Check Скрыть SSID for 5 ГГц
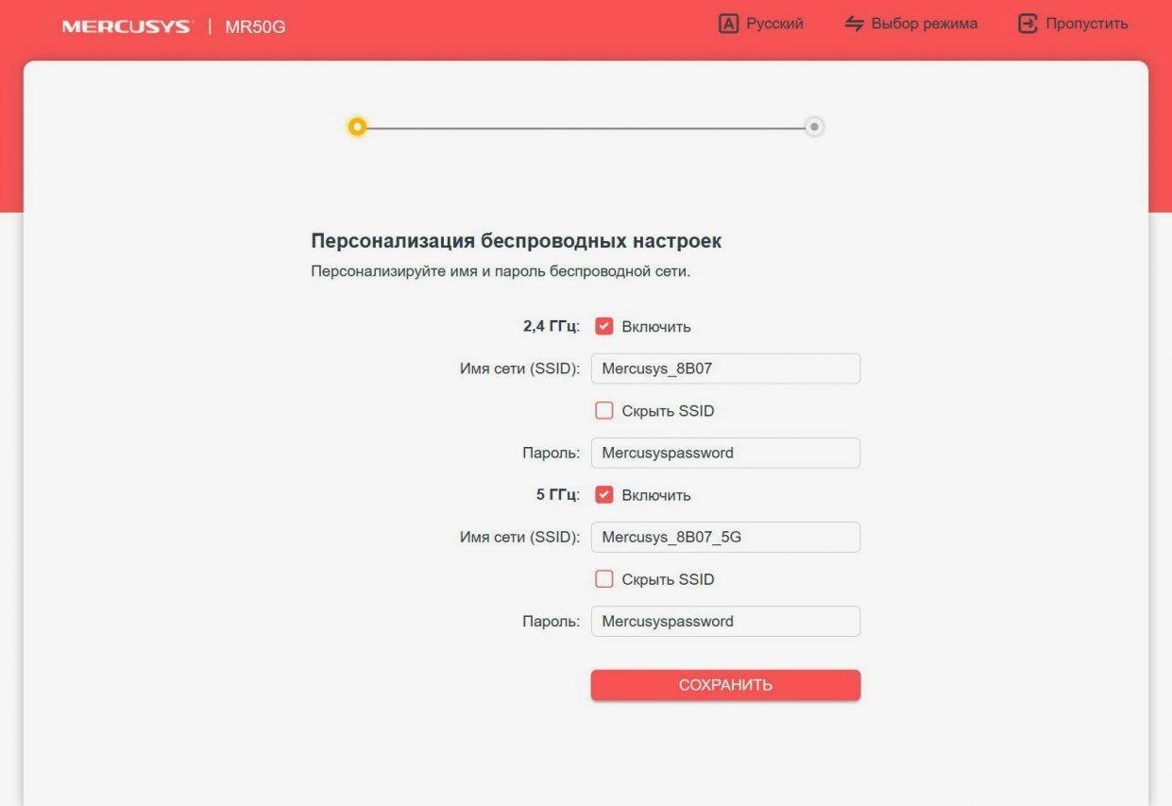Screen dimensions: 1172x806 (x=604, y=579)
